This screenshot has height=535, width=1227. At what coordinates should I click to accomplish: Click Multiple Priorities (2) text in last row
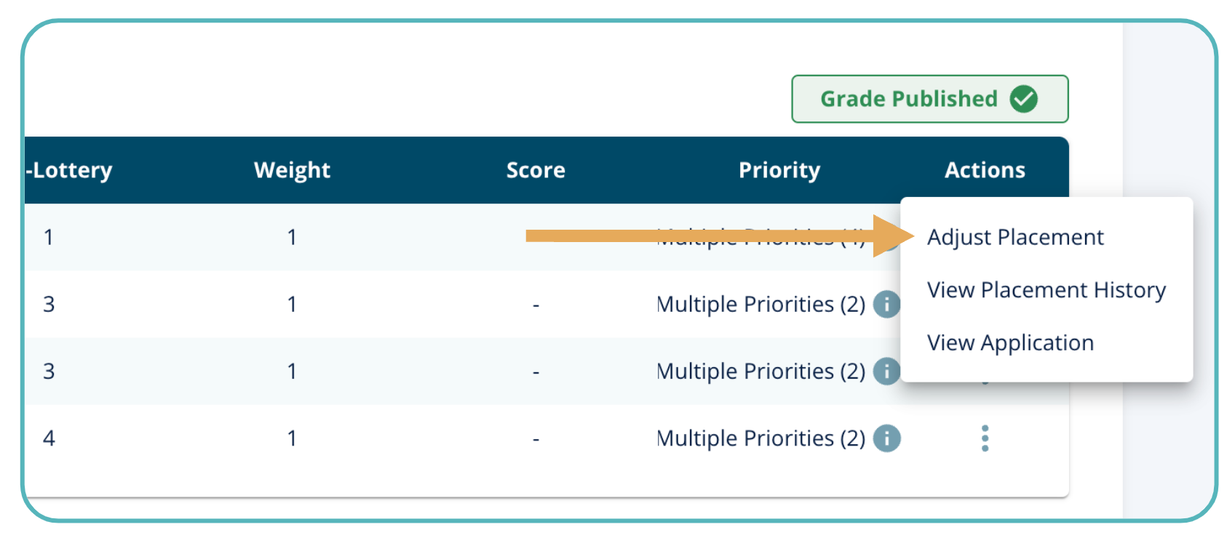(761, 438)
